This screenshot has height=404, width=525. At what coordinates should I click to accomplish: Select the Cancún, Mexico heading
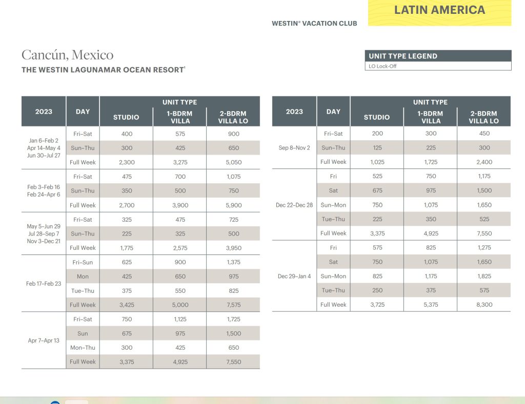tap(68, 55)
